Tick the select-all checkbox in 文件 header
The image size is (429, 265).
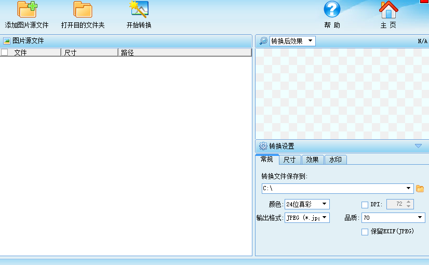click(x=4, y=52)
